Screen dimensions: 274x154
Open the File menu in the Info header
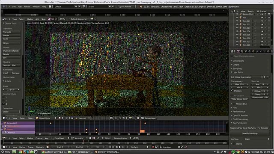tap(14, 7)
